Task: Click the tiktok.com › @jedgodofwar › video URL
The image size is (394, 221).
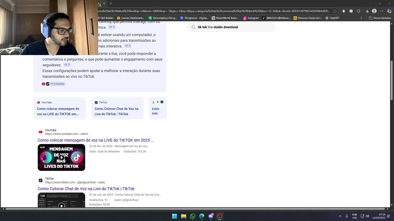Action: [75, 182]
